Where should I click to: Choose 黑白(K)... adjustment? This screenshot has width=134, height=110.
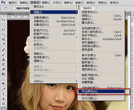(102, 39)
